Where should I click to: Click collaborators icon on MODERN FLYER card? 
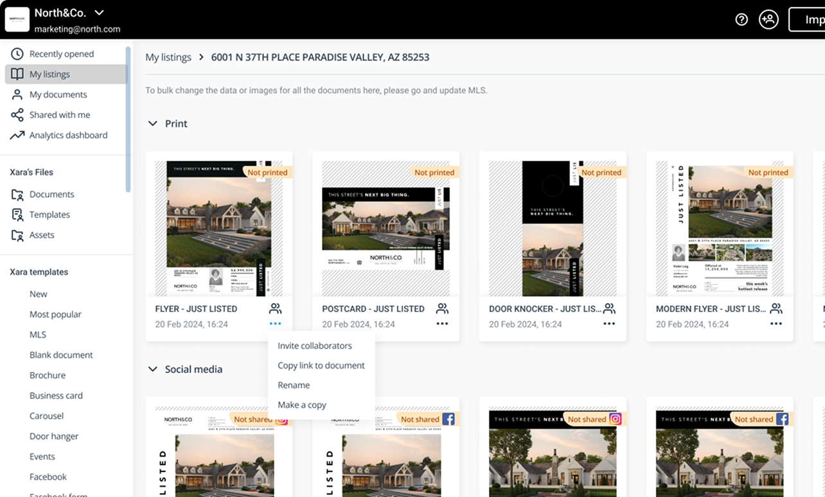click(776, 308)
